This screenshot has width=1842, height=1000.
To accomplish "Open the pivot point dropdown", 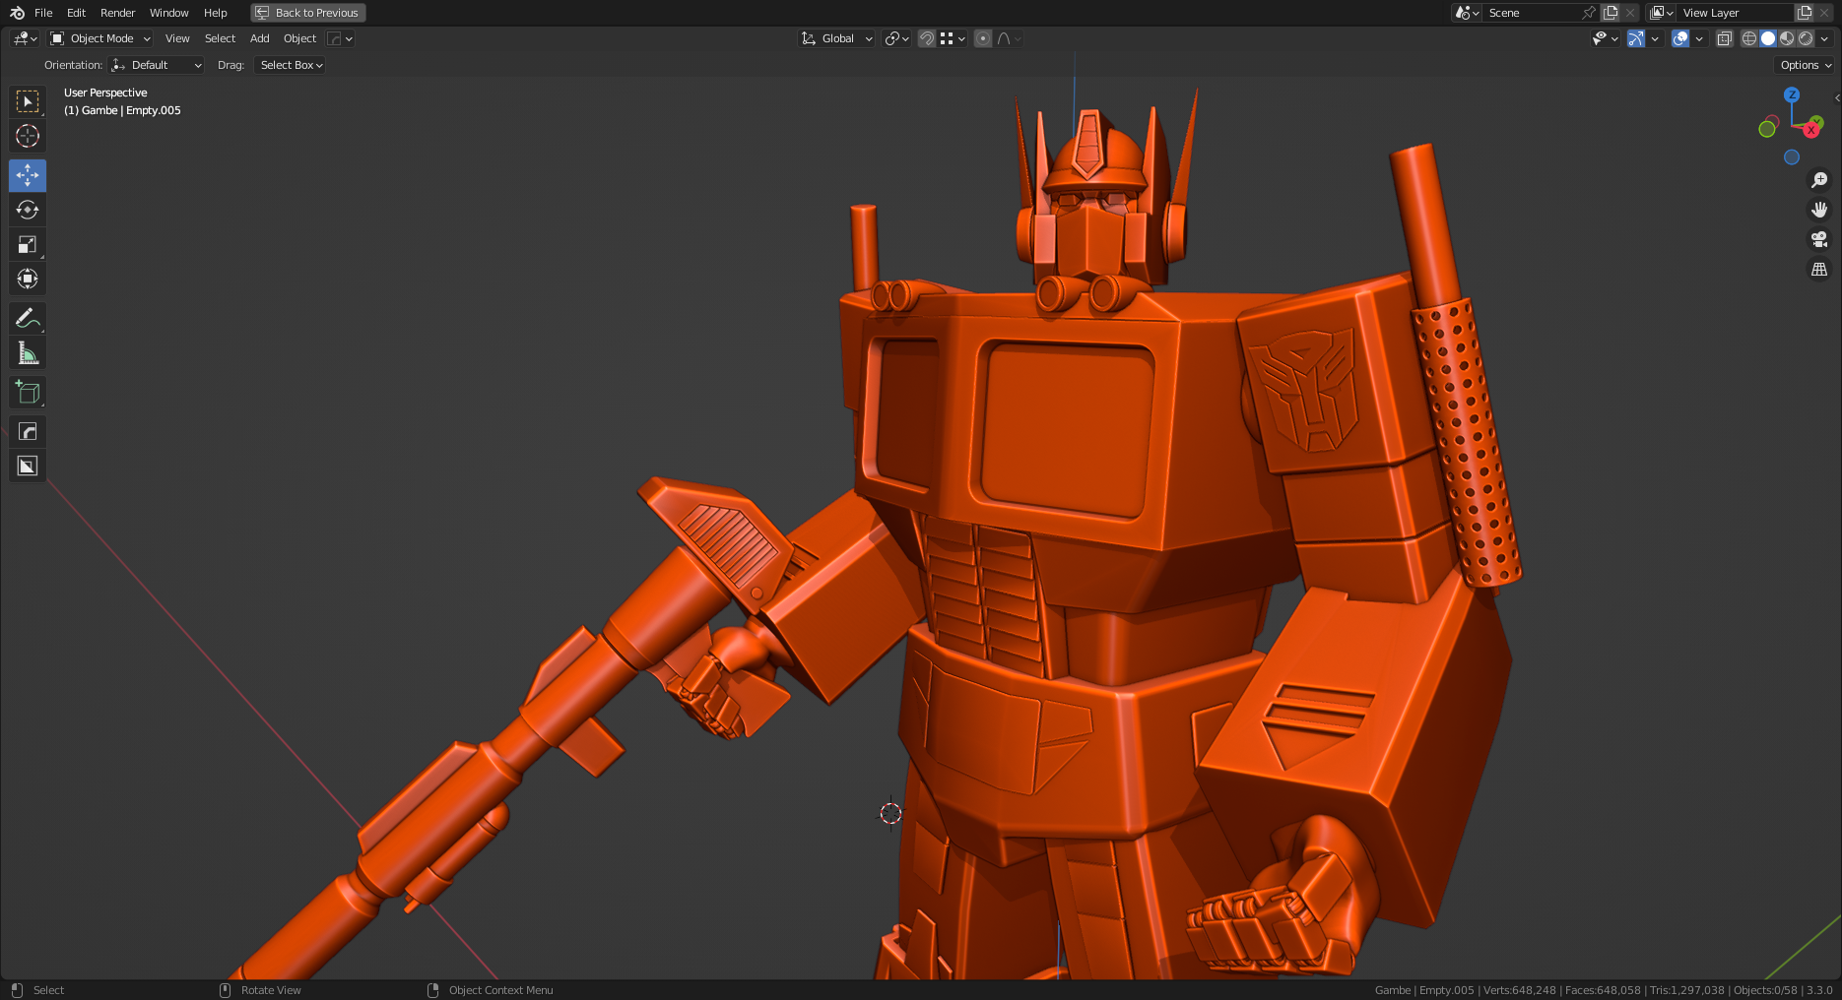I will 896,38.
